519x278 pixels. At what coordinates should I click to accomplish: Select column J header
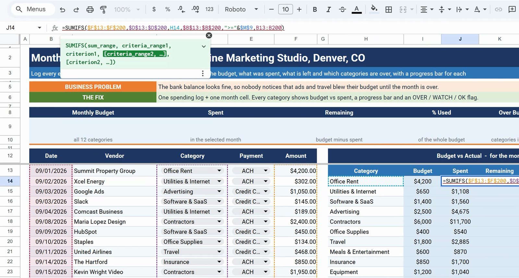(x=460, y=39)
